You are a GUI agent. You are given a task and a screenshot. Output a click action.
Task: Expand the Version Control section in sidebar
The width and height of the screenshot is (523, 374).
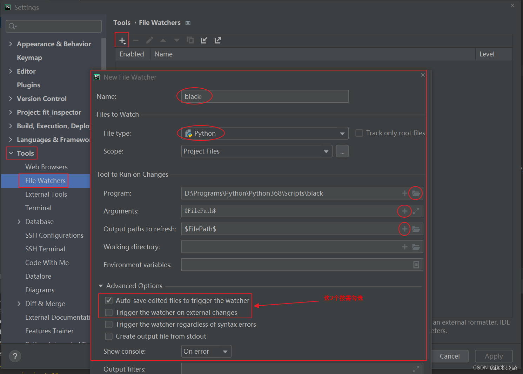(11, 98)
